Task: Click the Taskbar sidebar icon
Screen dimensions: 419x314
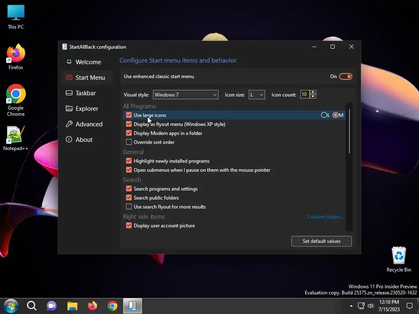Action: pos(69,93)
